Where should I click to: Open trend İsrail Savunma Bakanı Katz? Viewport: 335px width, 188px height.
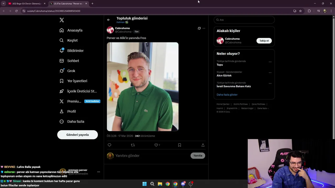234,86
